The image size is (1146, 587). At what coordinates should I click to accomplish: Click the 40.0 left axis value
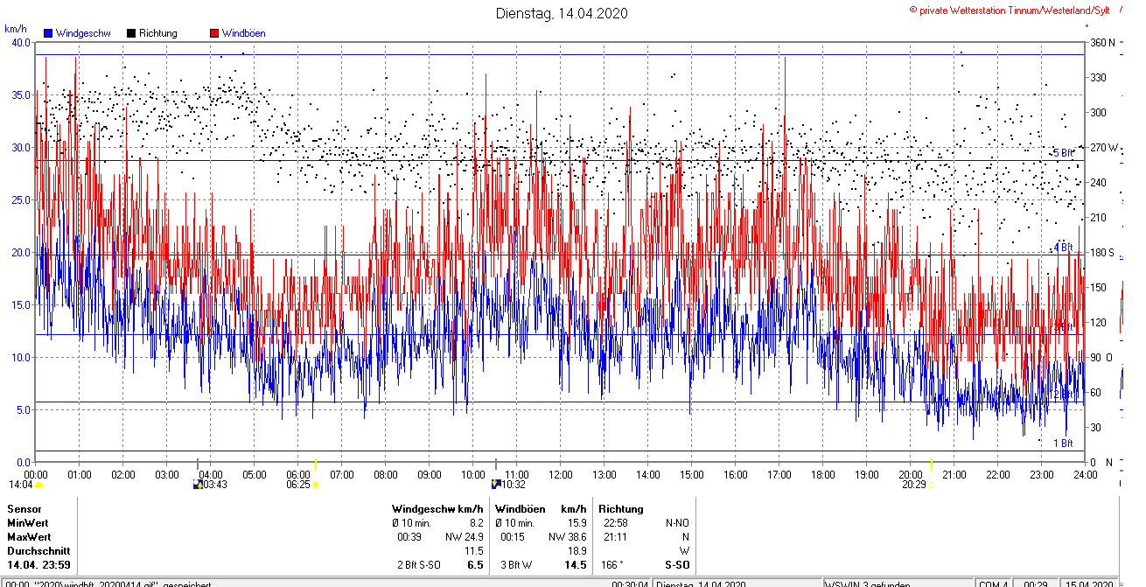pos(20,42)
